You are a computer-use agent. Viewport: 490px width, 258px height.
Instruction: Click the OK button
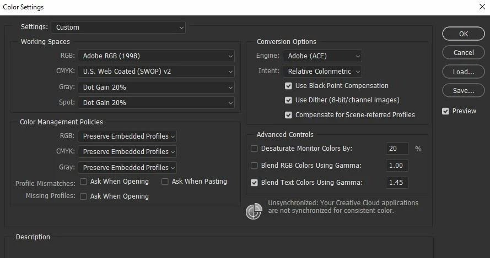pyautogui.click(x=464, y=34)
